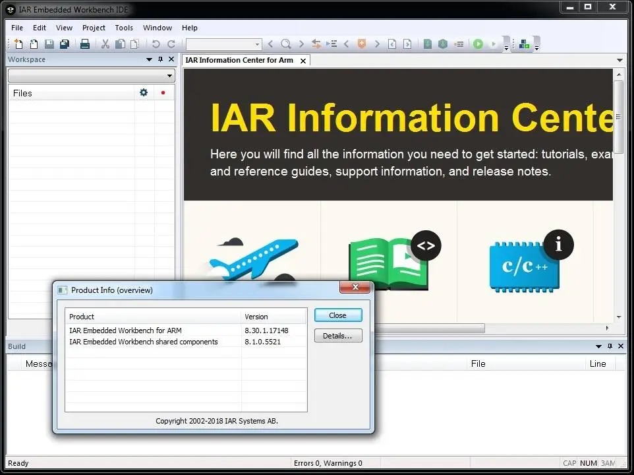Click the Find Next arrow after magnifier
This screenshot has height=475, width=634.
(x=301, y=44)
